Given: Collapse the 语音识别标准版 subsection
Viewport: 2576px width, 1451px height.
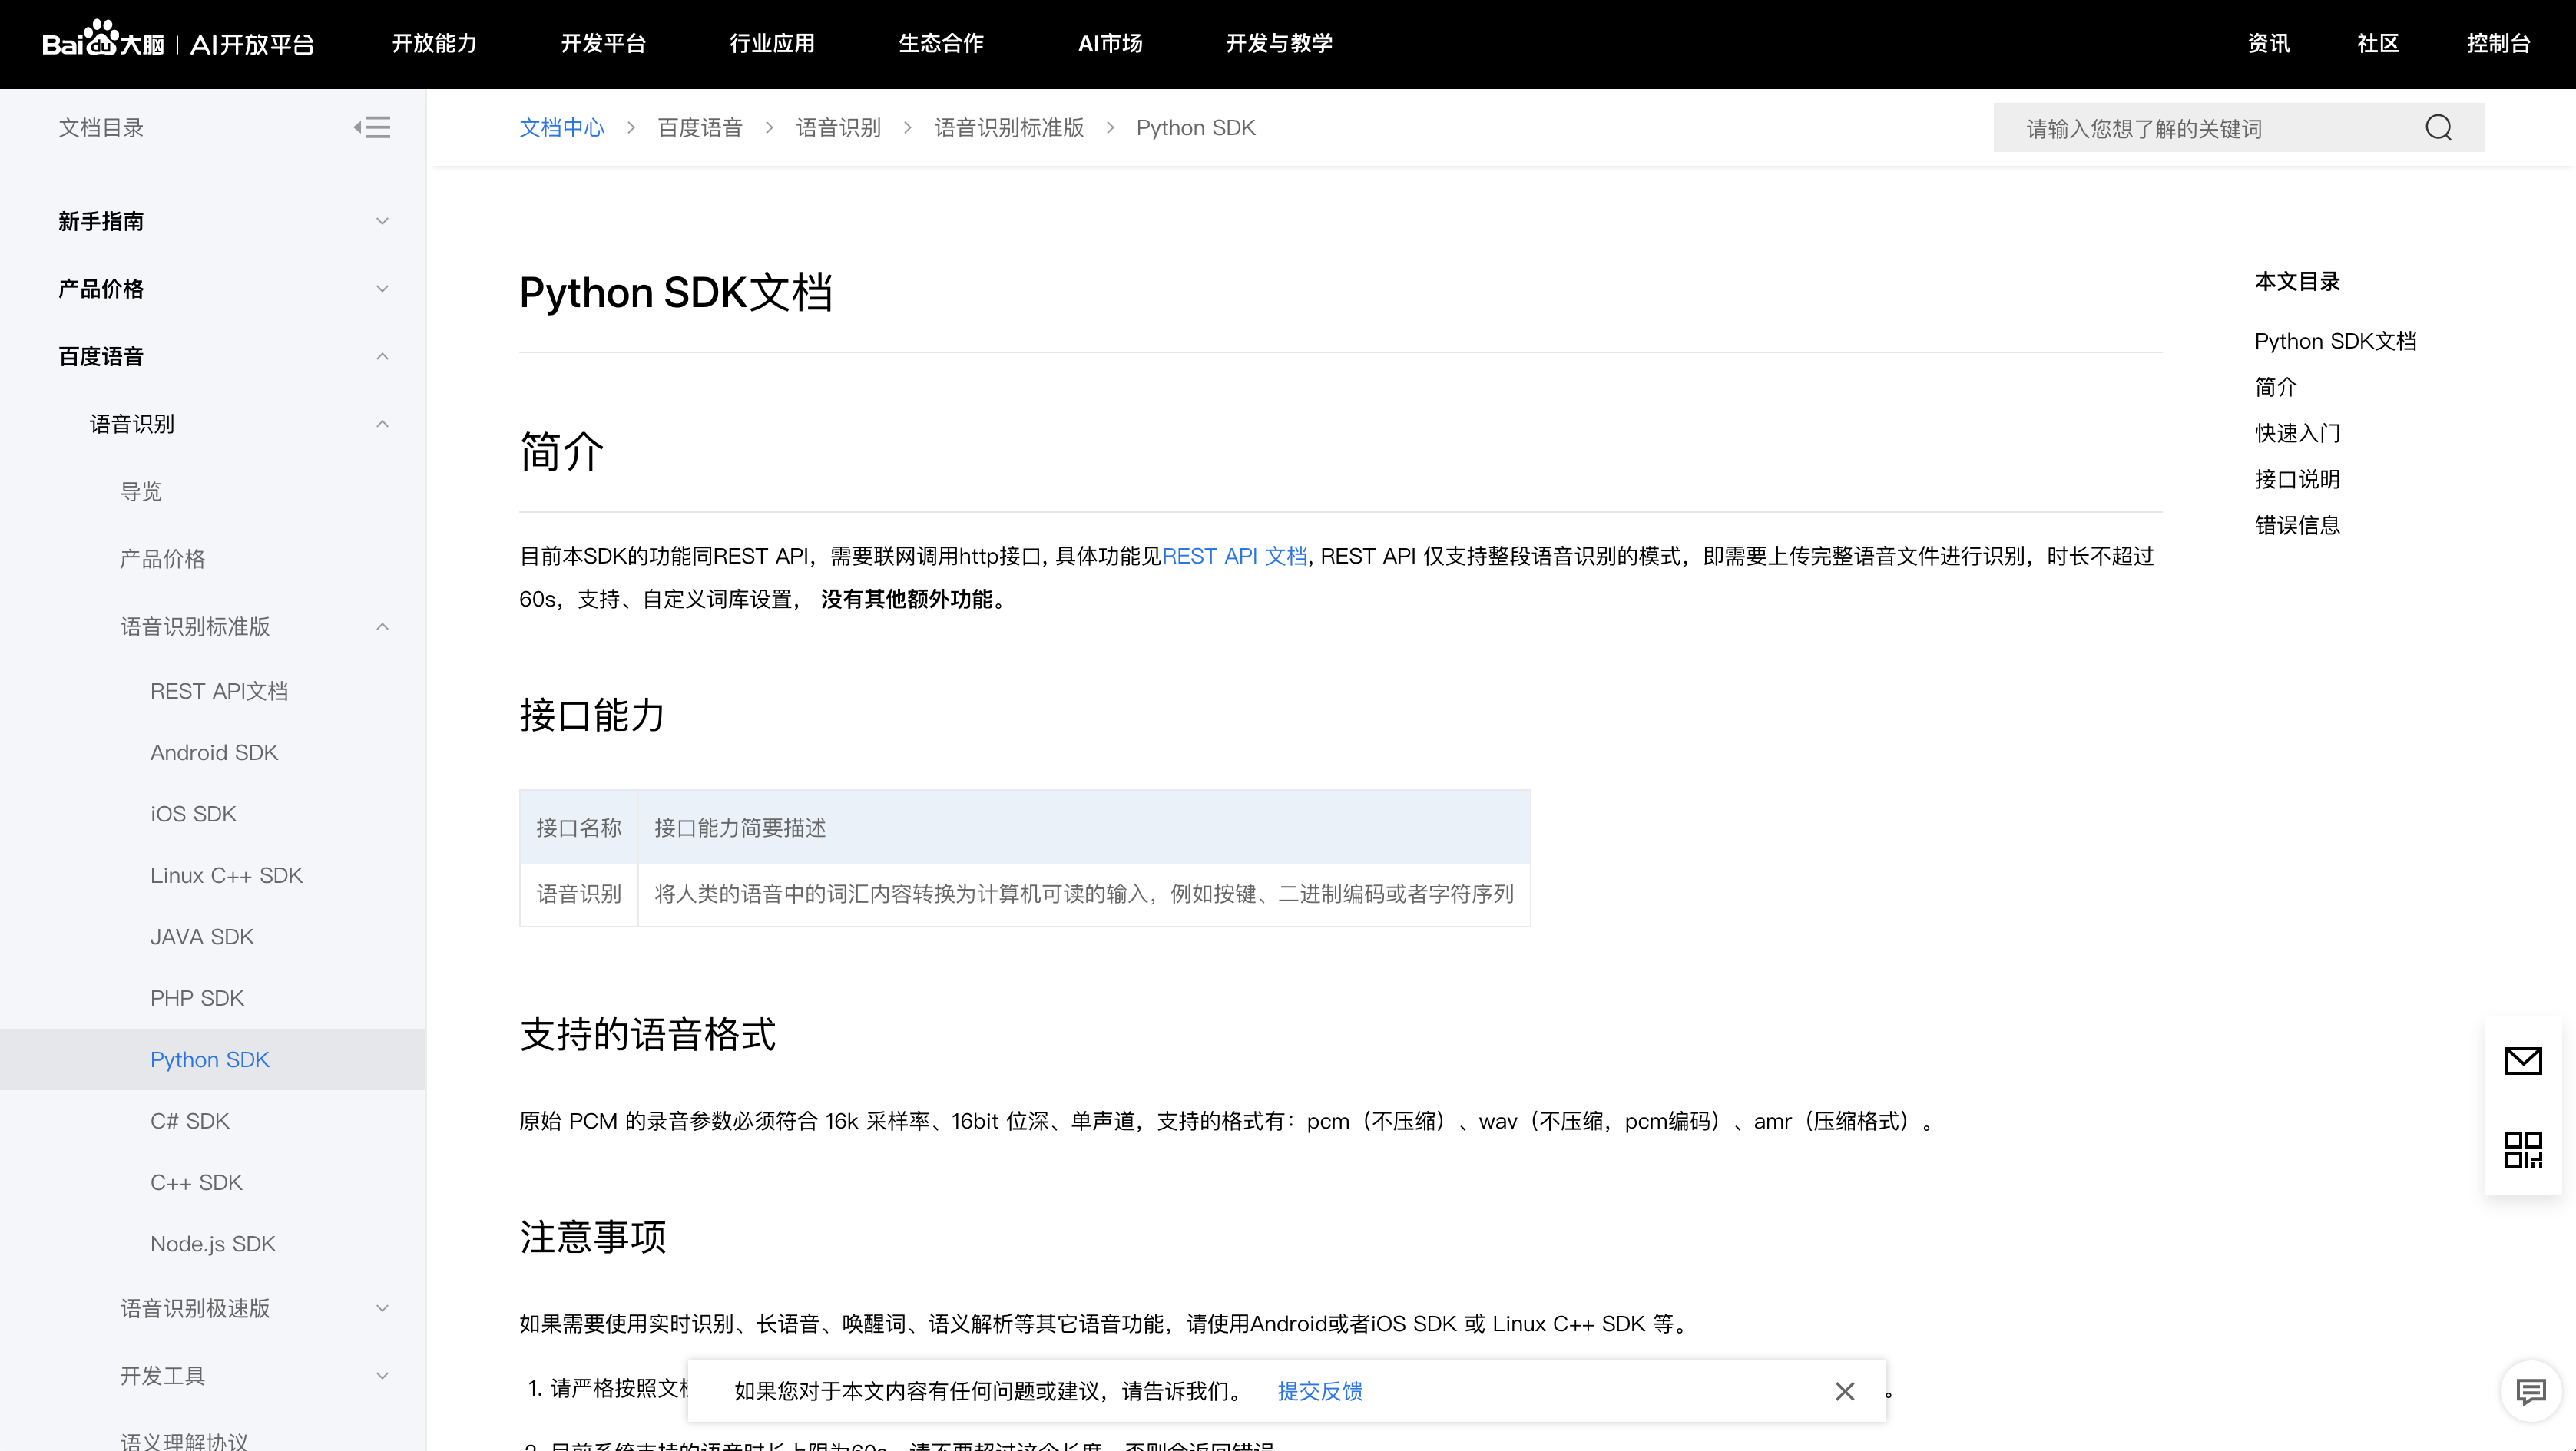Looking at the screenshot, I should click(x=382, y=626).
